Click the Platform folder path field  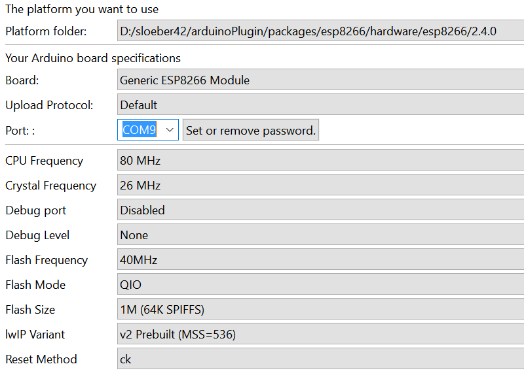click(x=318, y=30)
